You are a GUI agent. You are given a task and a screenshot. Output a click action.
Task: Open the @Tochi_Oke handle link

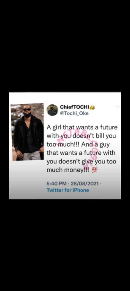click(x=74, y=113)
